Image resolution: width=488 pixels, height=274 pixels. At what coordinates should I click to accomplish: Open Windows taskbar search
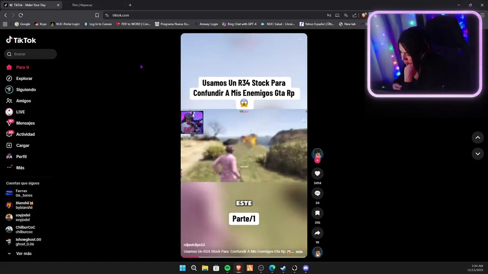tap(194, 268)
